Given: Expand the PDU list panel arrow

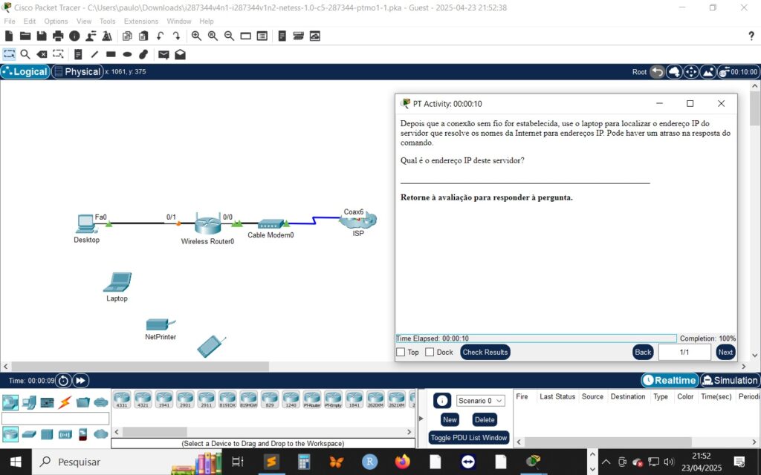Looking at the screenshot, I should (x=421, y=419).
